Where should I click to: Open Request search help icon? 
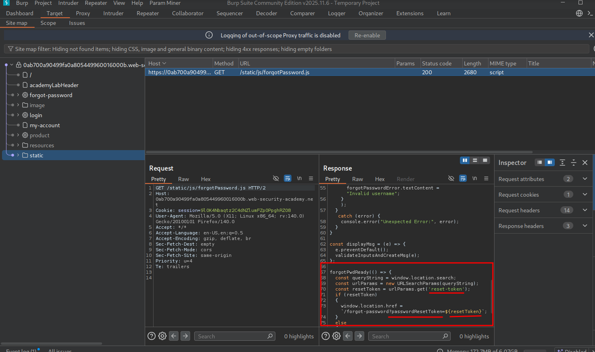click(x=152, y=336)
